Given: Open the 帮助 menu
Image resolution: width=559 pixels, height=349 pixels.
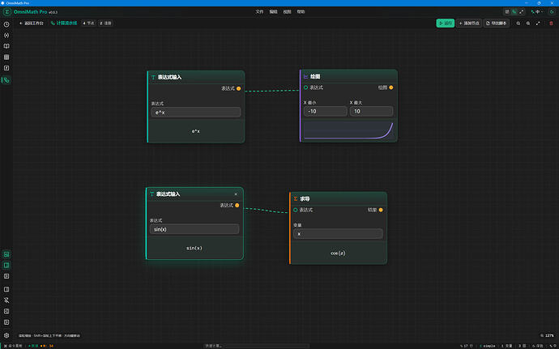Looking at the screenshot, I should click(301, 12).
